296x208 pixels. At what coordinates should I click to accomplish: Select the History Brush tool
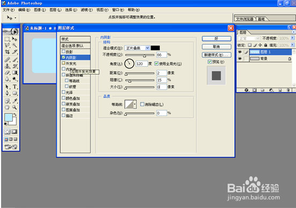click(x=14, y=66)
